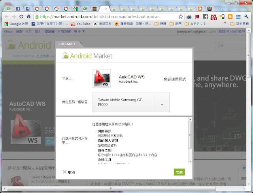Click the permissions list scroll-up arrow

(x=190, y=119)
